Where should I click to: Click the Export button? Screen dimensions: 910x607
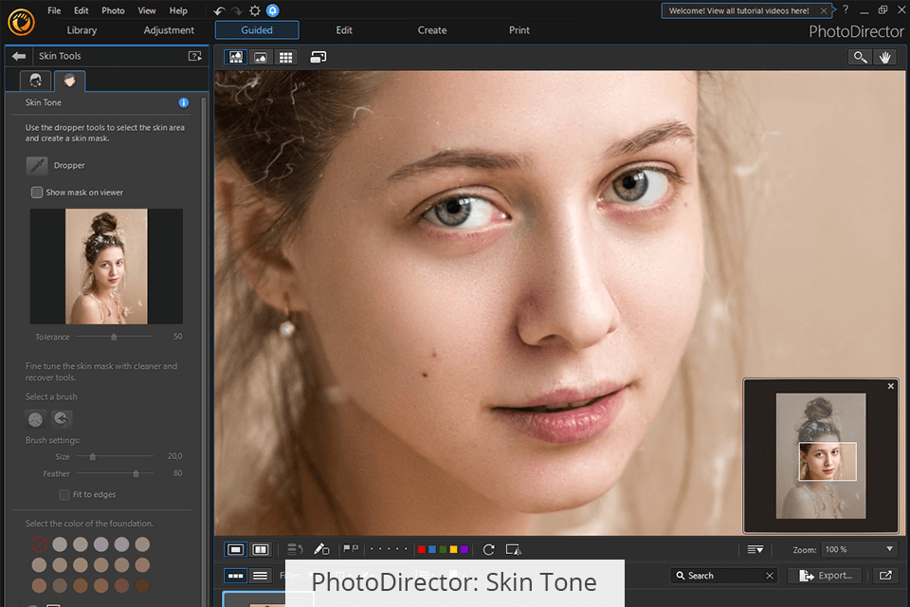826,576
